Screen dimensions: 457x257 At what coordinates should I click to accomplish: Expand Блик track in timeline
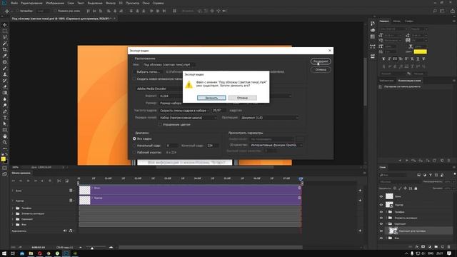coord(13,191)
